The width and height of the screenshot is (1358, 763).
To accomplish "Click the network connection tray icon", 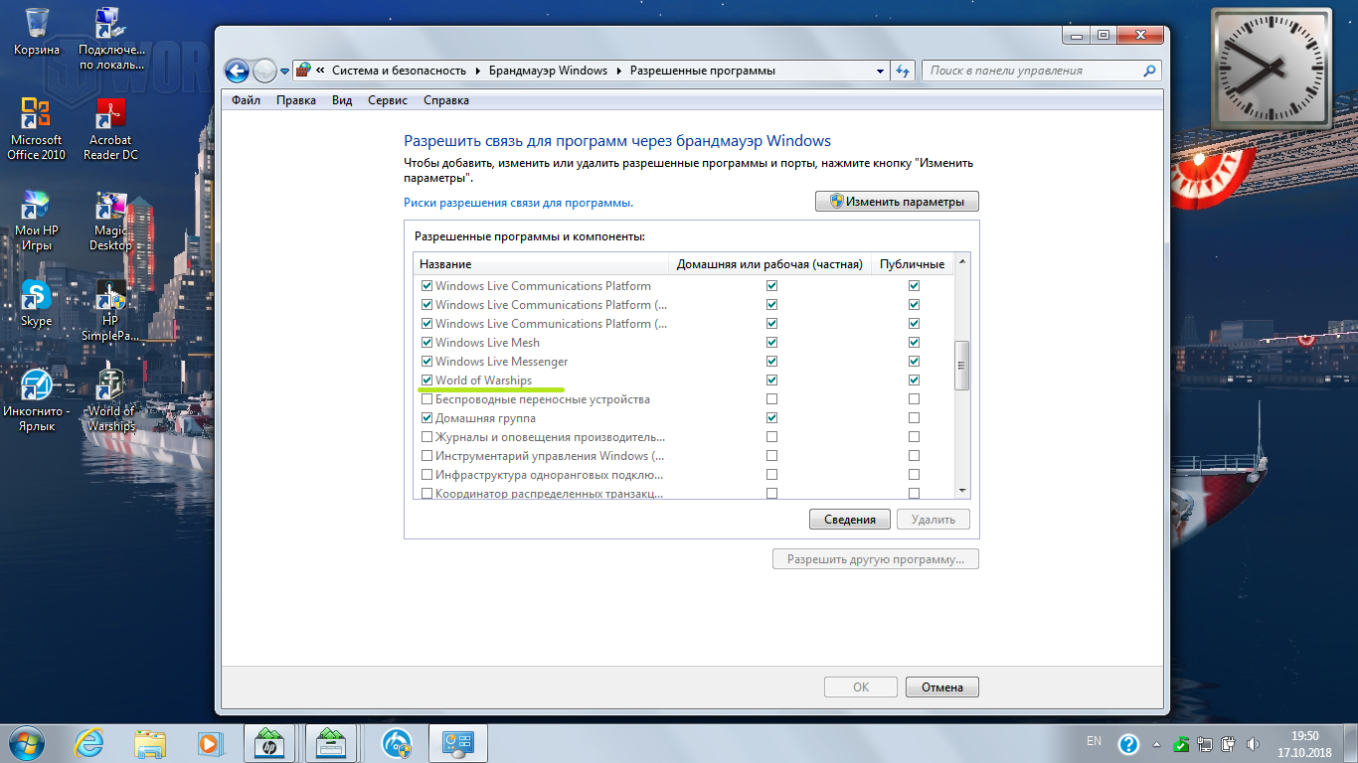I will [x=1204, y=743].
